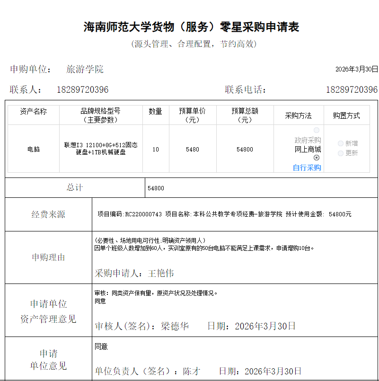This screenshot has width=379, height=381.
Task: Click the 联想I3 specification cell
Action: (101, 149)
